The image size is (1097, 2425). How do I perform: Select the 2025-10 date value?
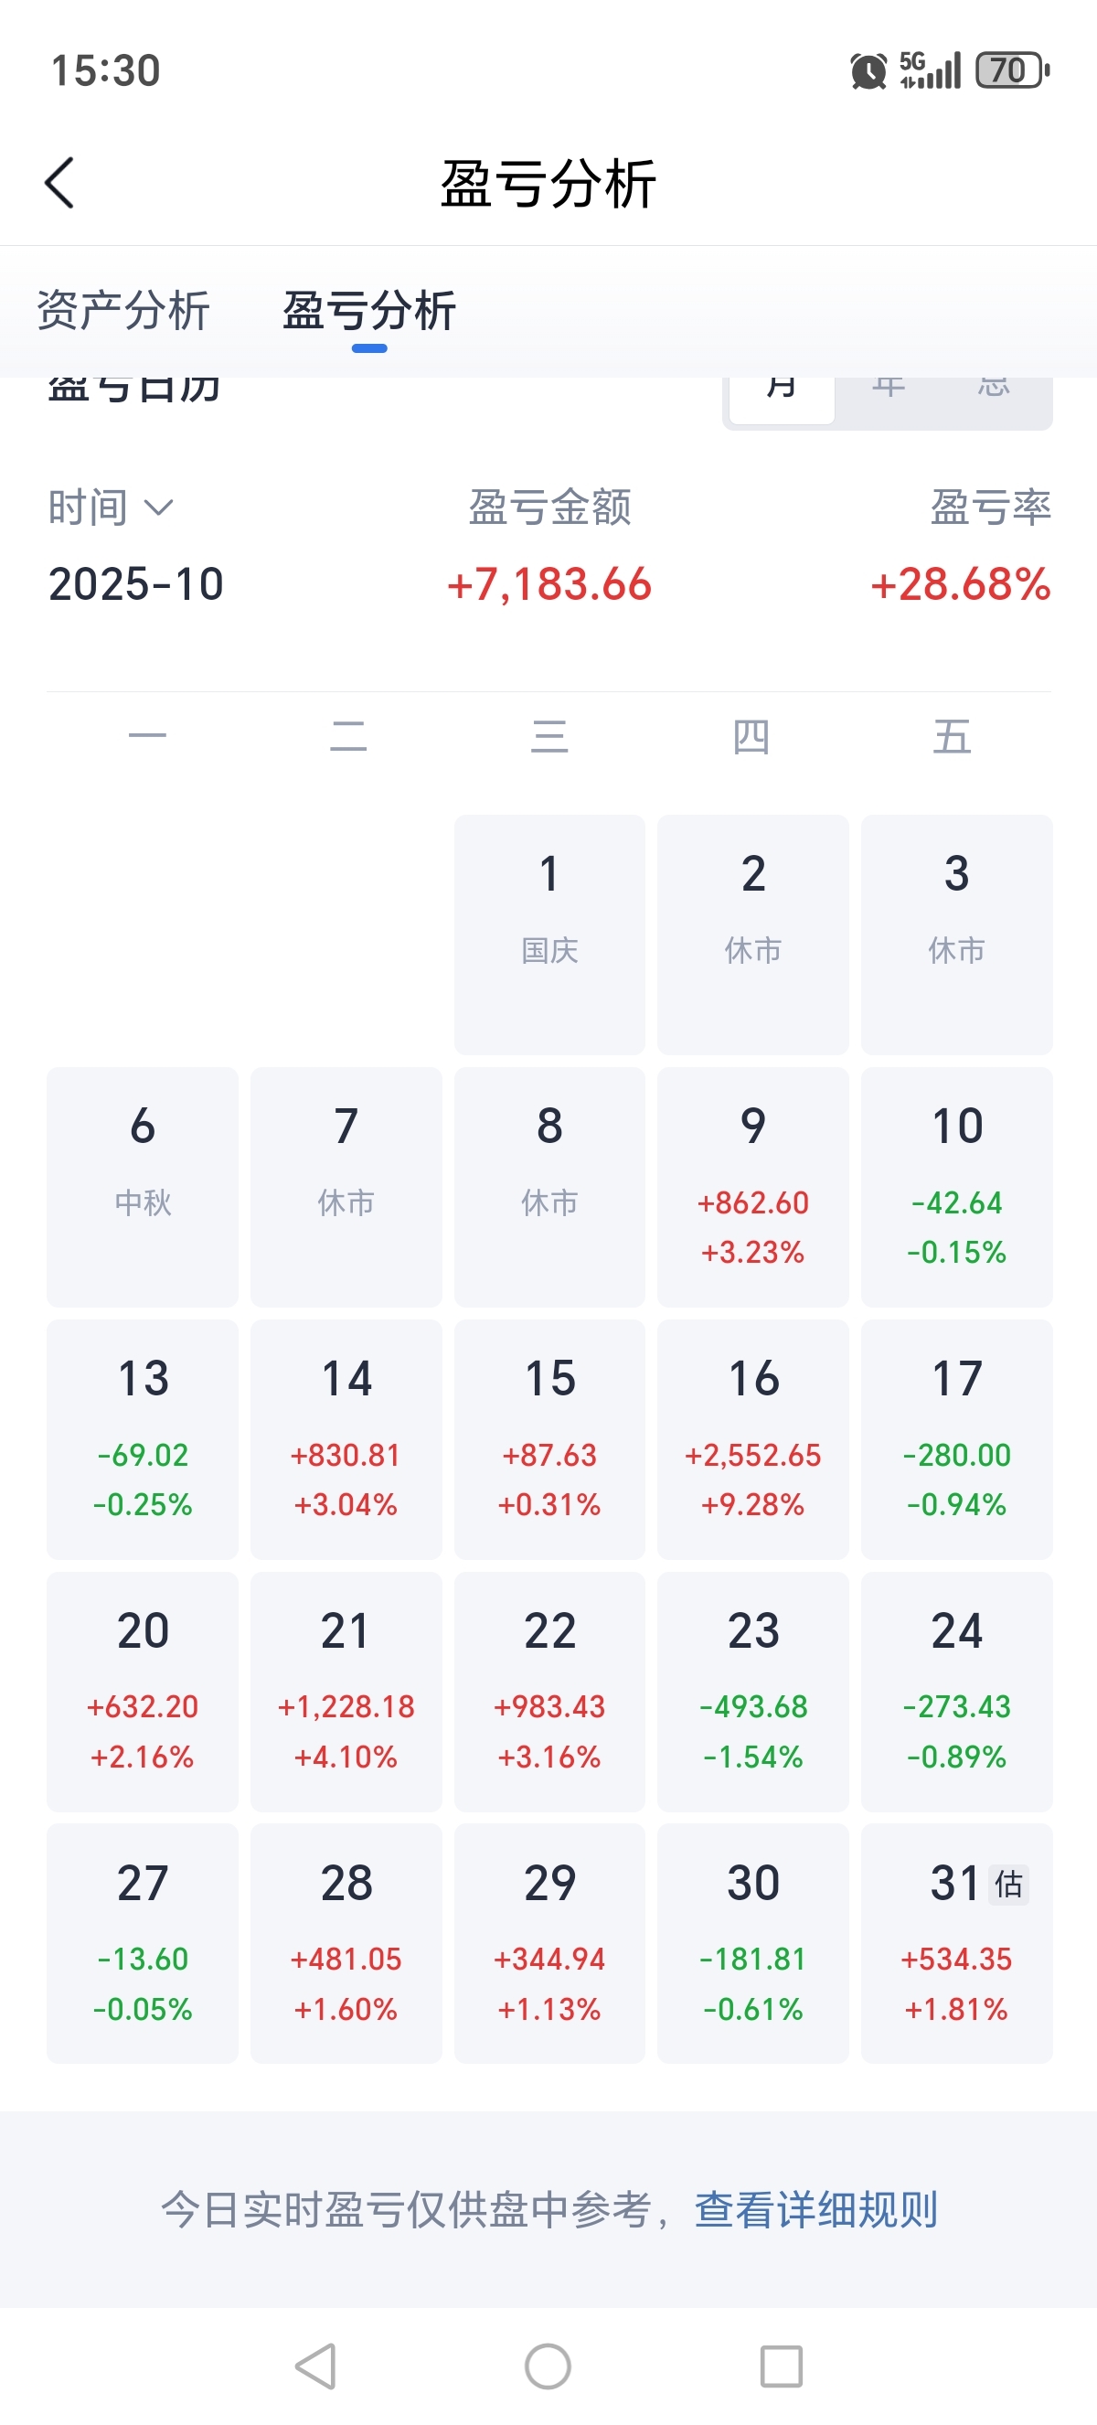tap(136, 583)
